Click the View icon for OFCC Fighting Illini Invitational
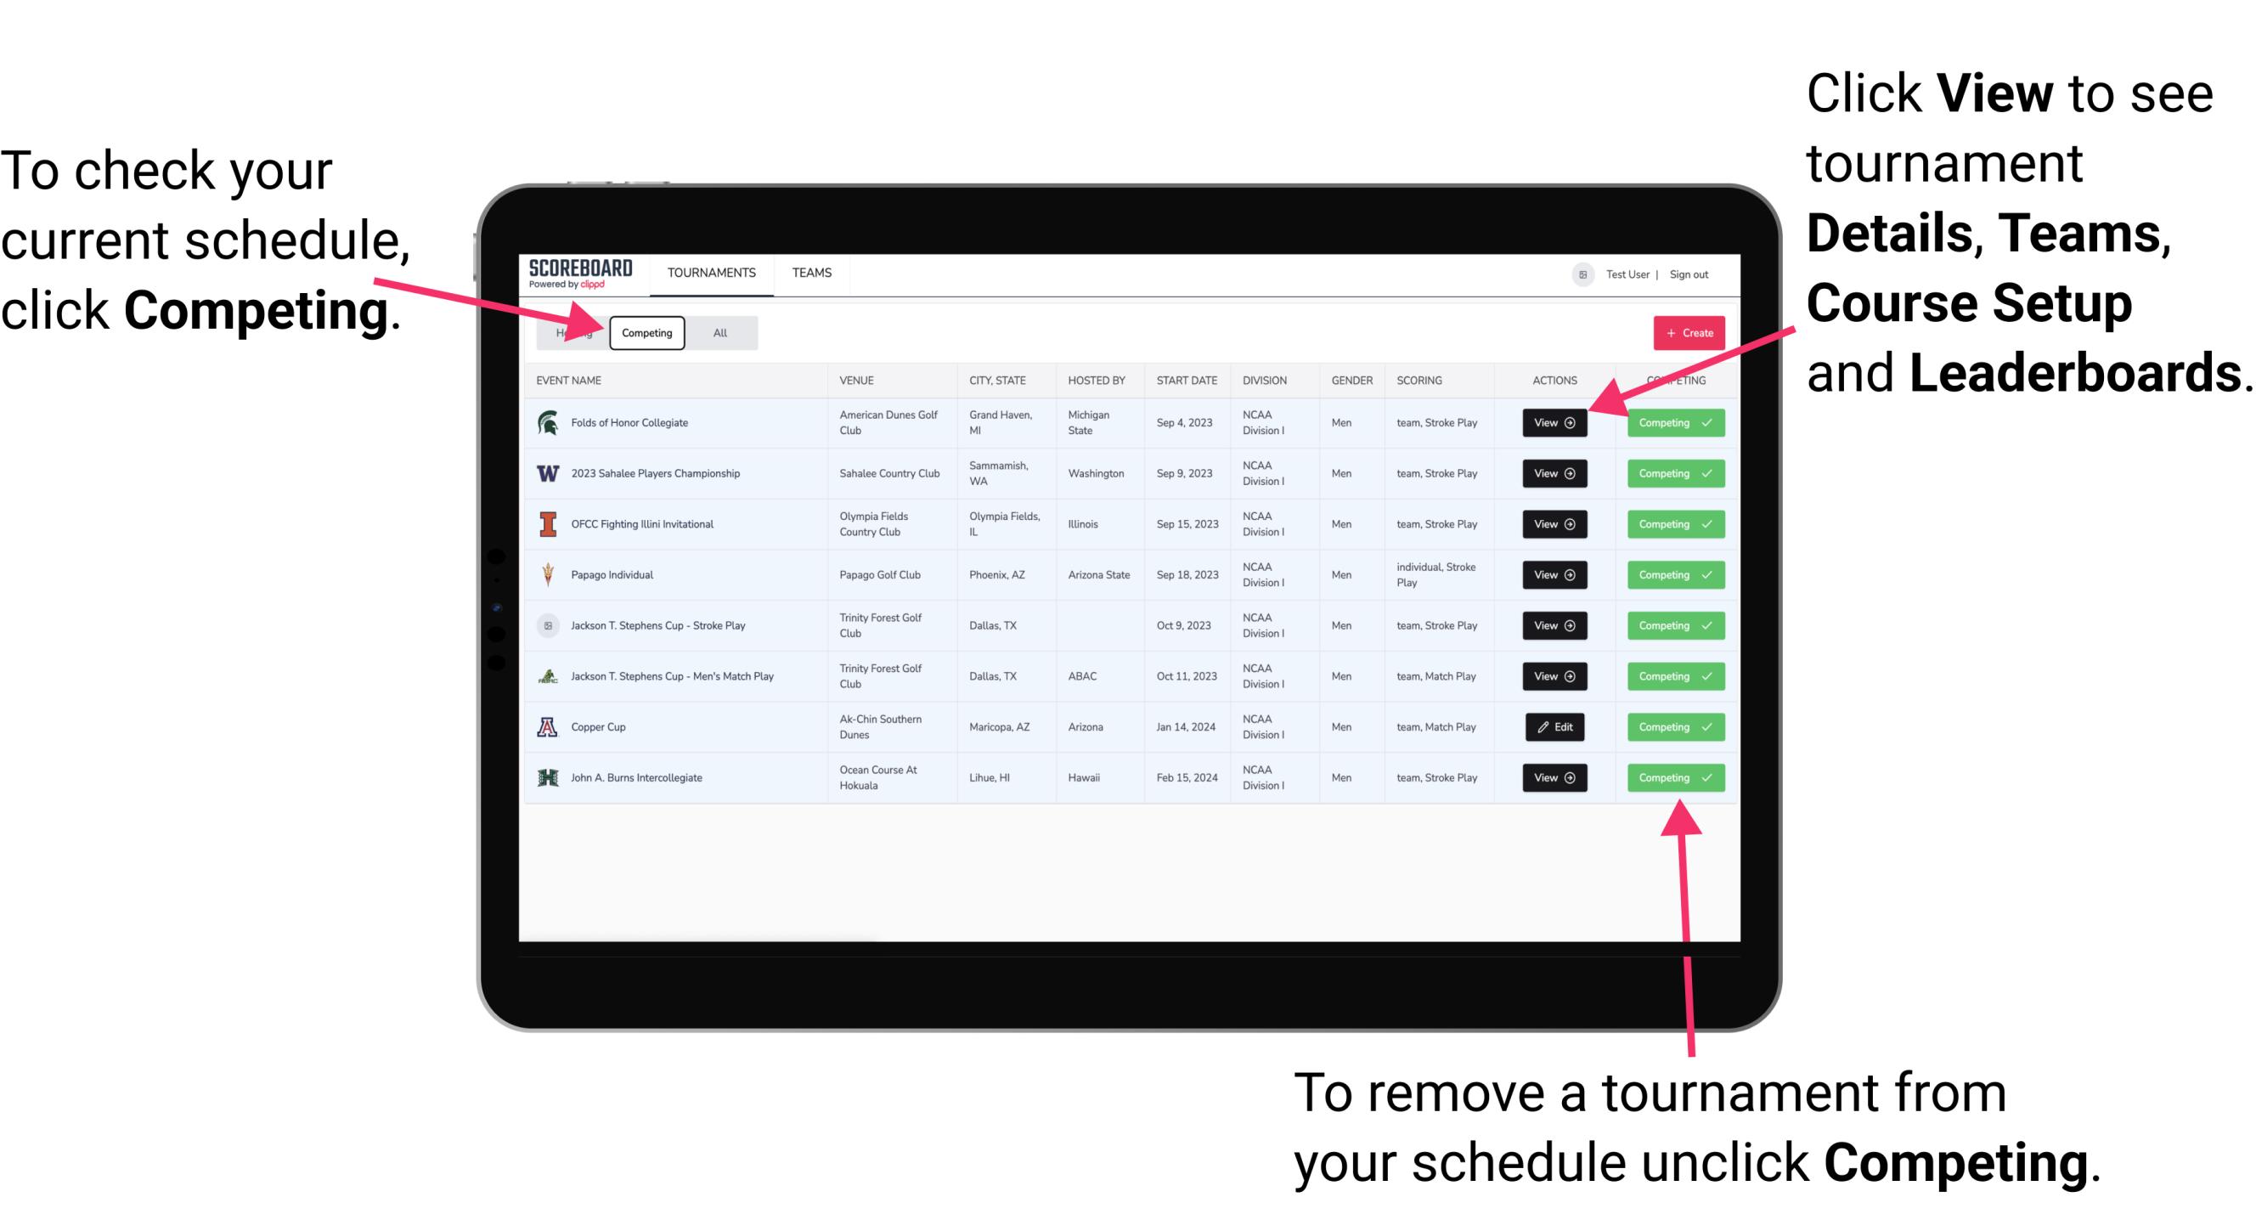 (1554, 523)
